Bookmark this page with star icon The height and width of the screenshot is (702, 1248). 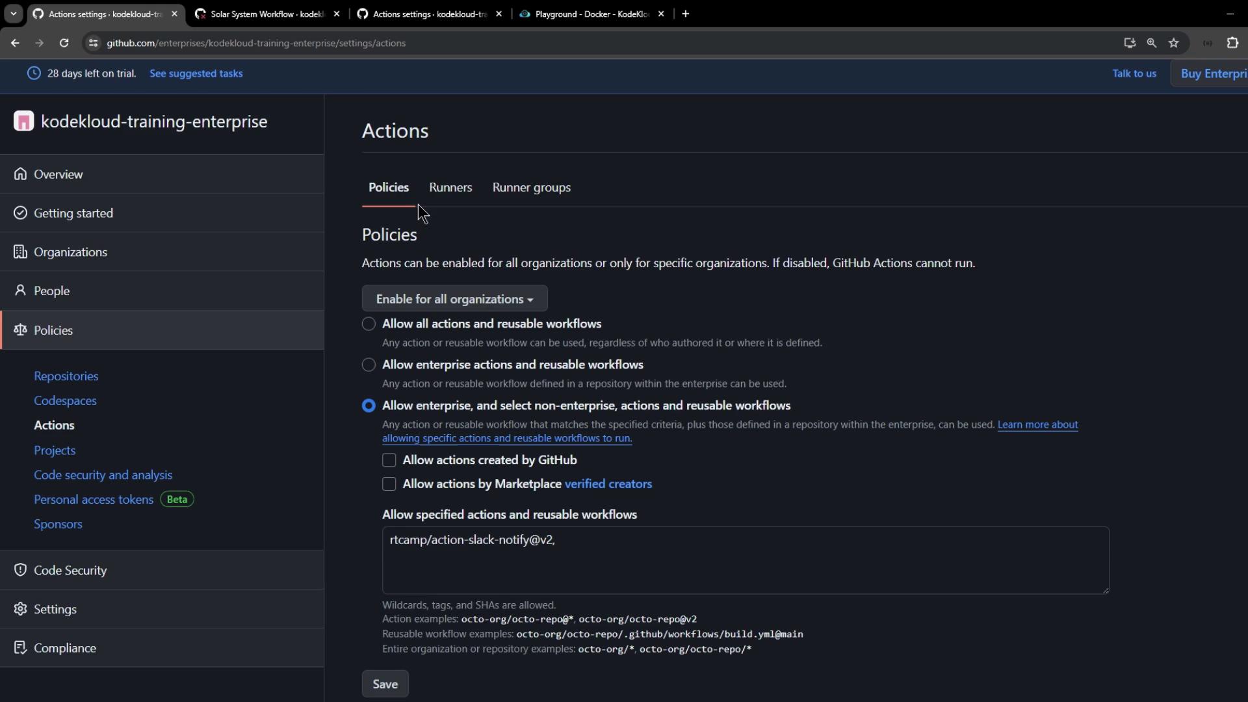click(x=1173, y=43)
